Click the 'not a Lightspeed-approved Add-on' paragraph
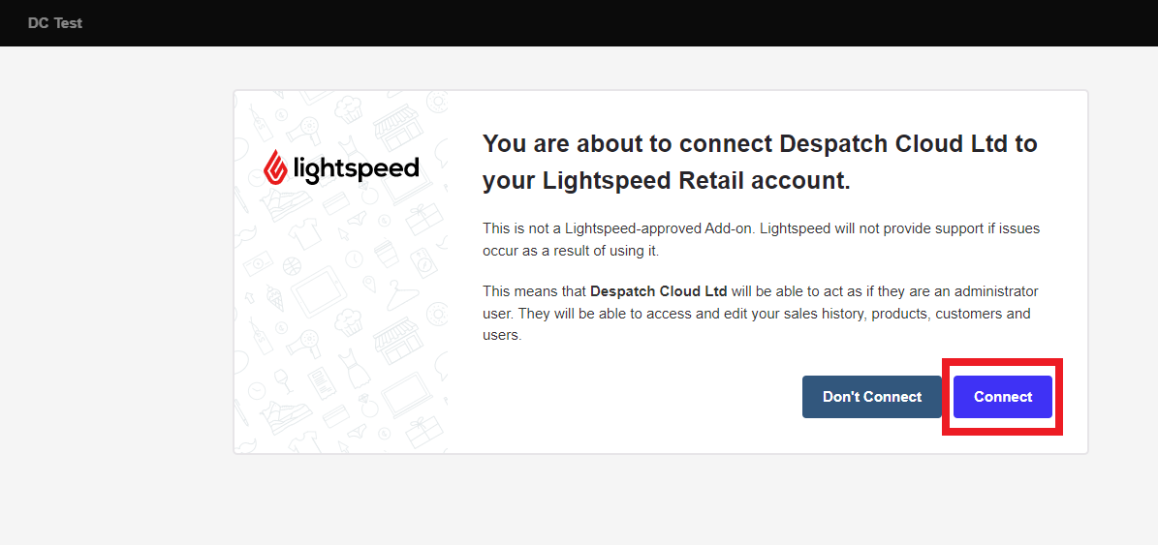1158x545 pixels. pos(761,240)
